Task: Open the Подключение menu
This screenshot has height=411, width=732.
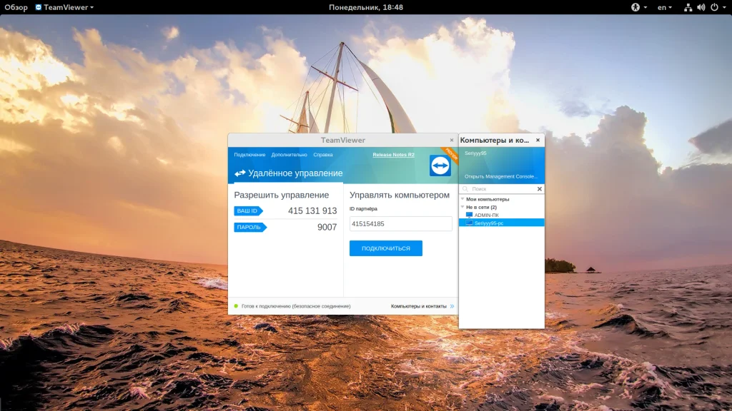Action: 249,155
